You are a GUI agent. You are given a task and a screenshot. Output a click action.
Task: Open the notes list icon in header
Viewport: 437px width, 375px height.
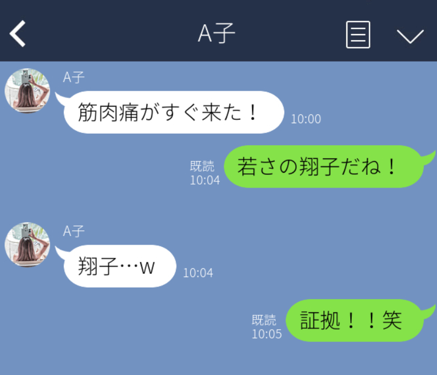pyautogui.click(x=358, y=35)
